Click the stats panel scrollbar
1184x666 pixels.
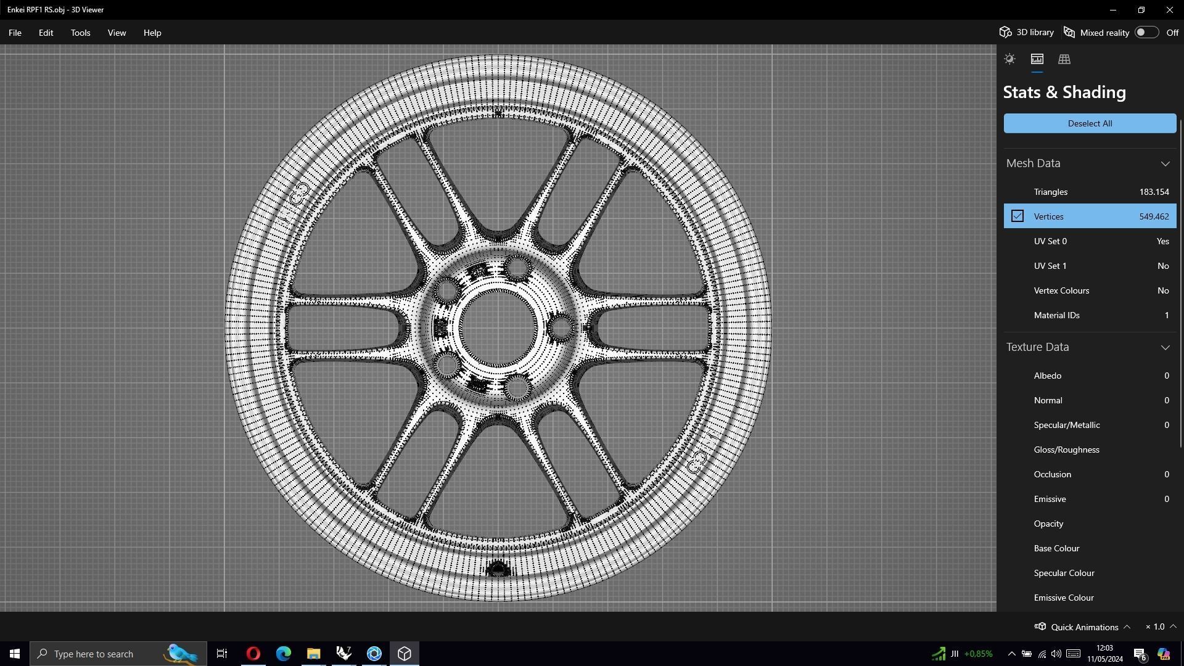point(1180,284)
